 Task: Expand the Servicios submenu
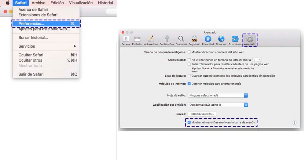click(46, 46)
